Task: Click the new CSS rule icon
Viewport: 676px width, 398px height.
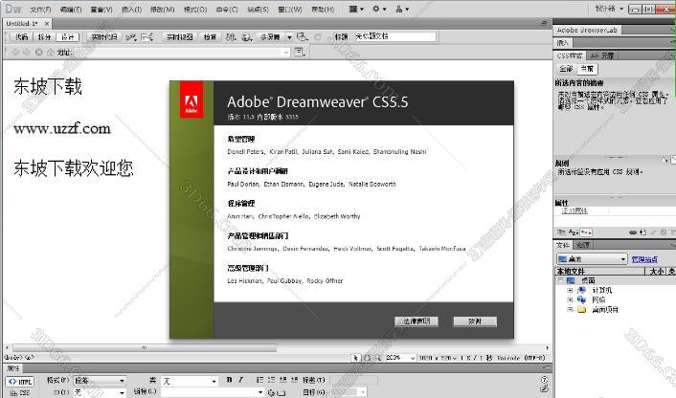Action: pyautogui.click(x=642, y=232)
